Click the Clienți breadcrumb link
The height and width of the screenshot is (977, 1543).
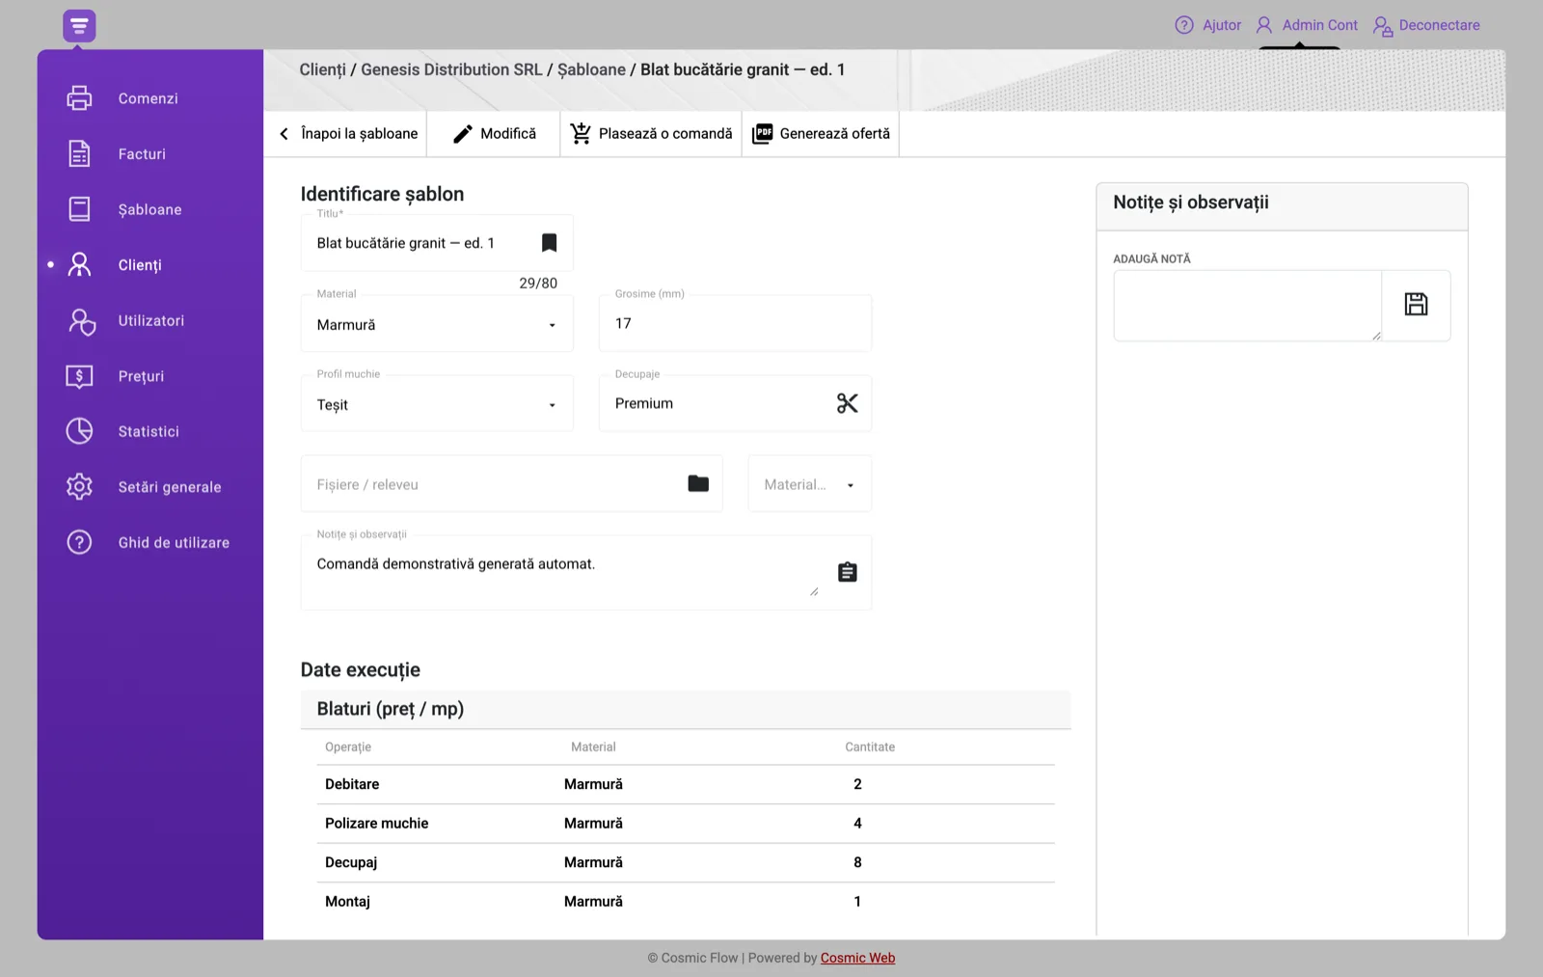322,69
